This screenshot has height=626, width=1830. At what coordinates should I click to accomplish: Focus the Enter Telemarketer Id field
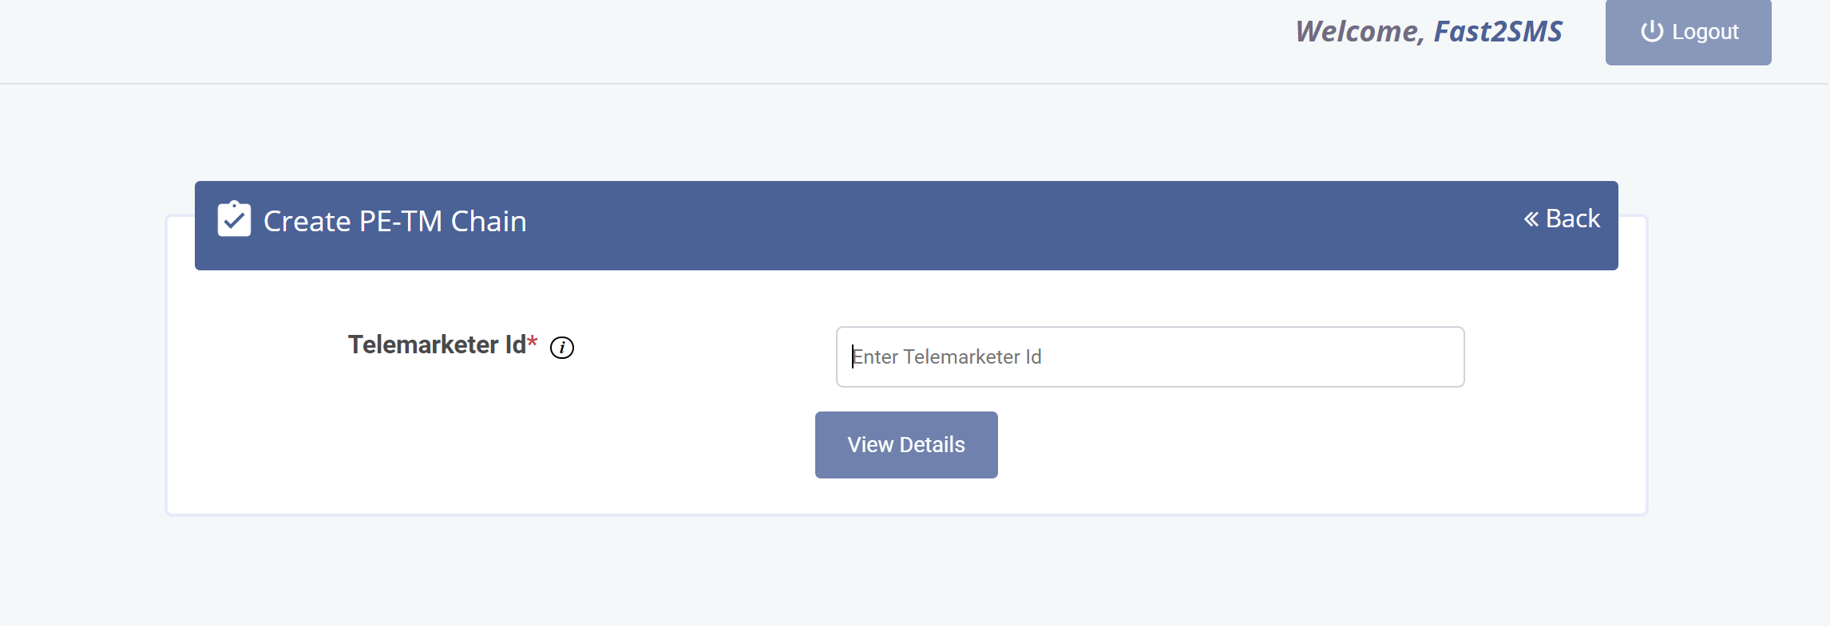[x=1150, y=356]
